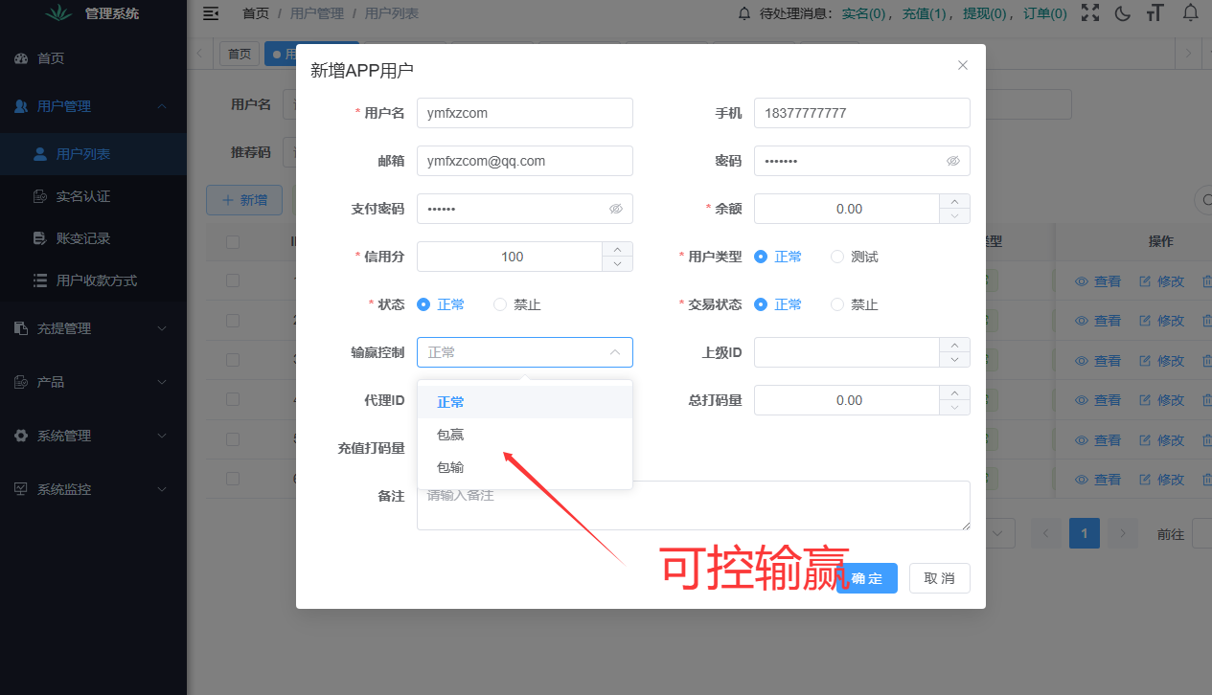
Task: Show the 密码 field with eye icon
Action: tap(953, 161)
